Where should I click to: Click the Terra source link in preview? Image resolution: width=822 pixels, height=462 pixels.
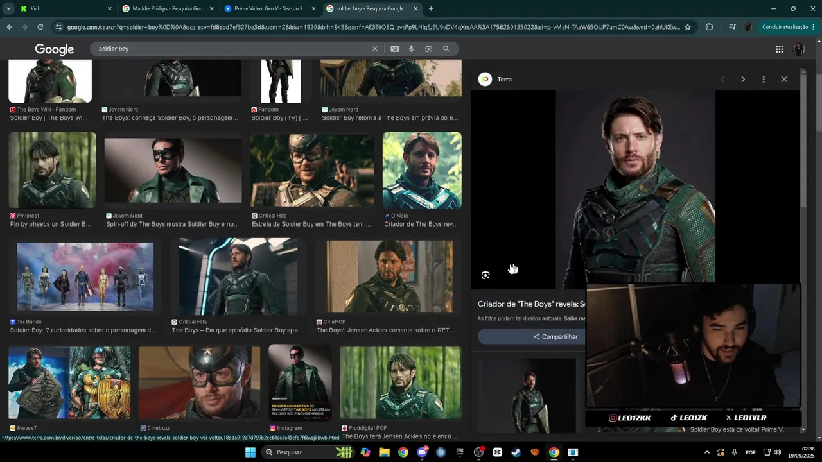pos(495,79)
